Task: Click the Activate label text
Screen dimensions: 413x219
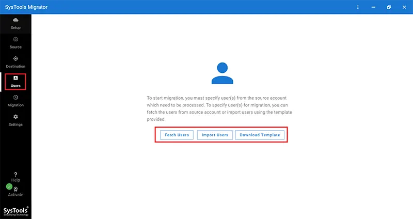Action: pyautogui.click(x=15, y=195)
